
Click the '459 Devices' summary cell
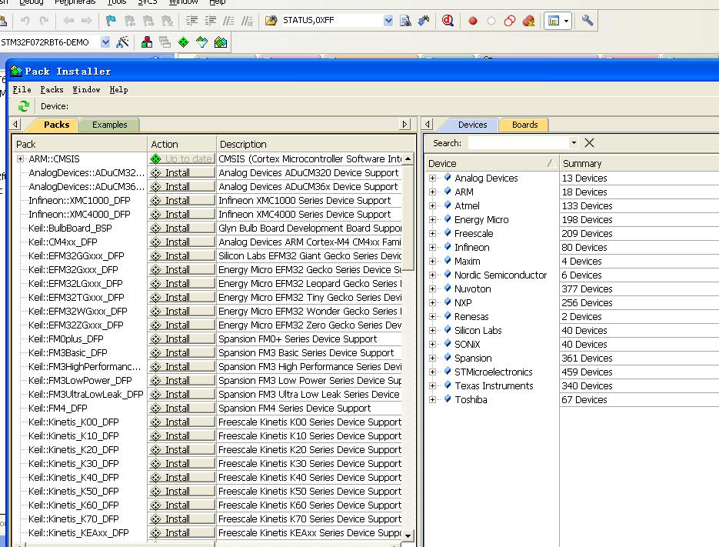coord(587,372)
